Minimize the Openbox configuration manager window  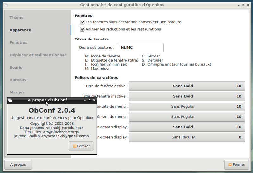[238, 5]
